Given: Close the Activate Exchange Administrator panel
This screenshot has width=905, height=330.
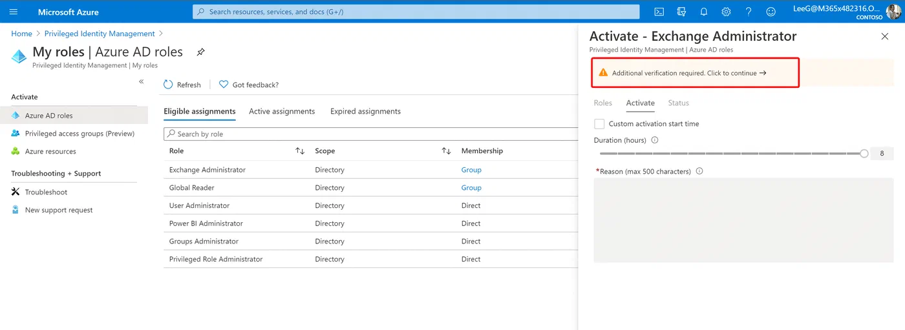Looking at the screenshot, I should pyautogui.click(x=885, y=36).
